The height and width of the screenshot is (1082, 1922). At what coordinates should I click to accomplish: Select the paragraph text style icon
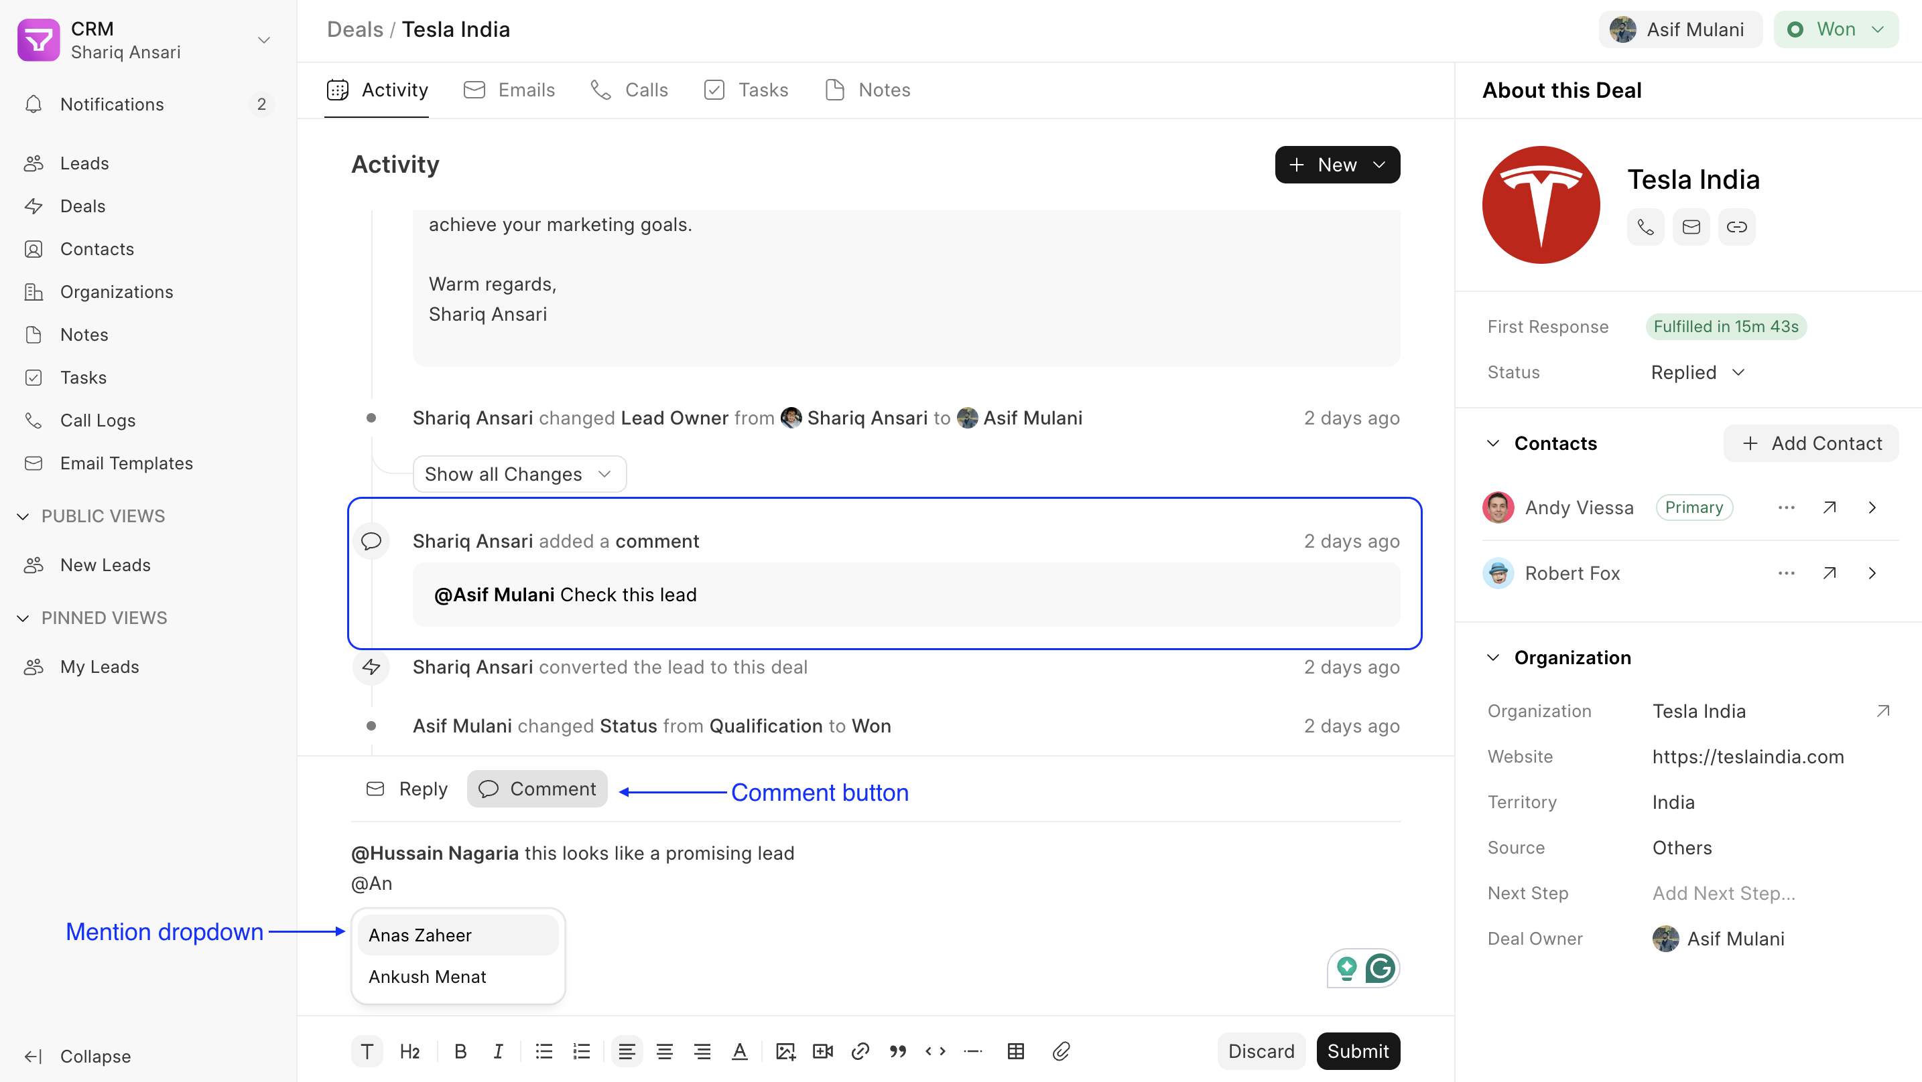pos(367,1051)
